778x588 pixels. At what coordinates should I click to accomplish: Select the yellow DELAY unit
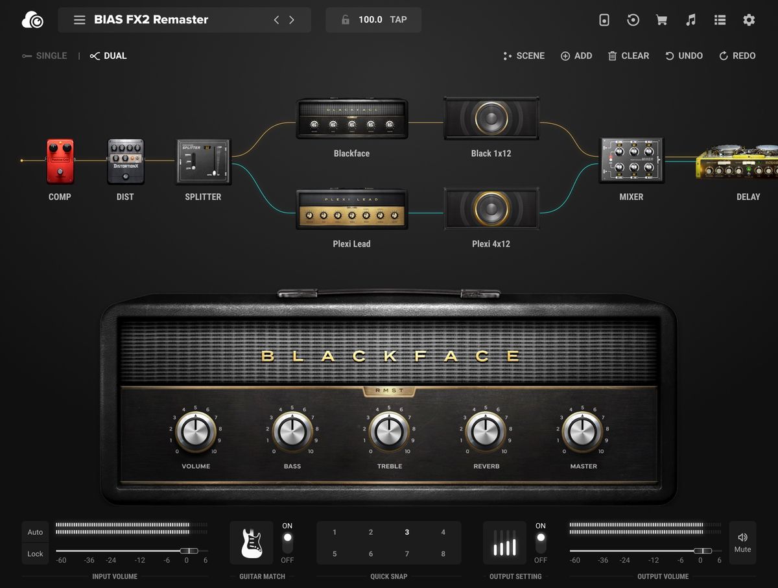737,161
